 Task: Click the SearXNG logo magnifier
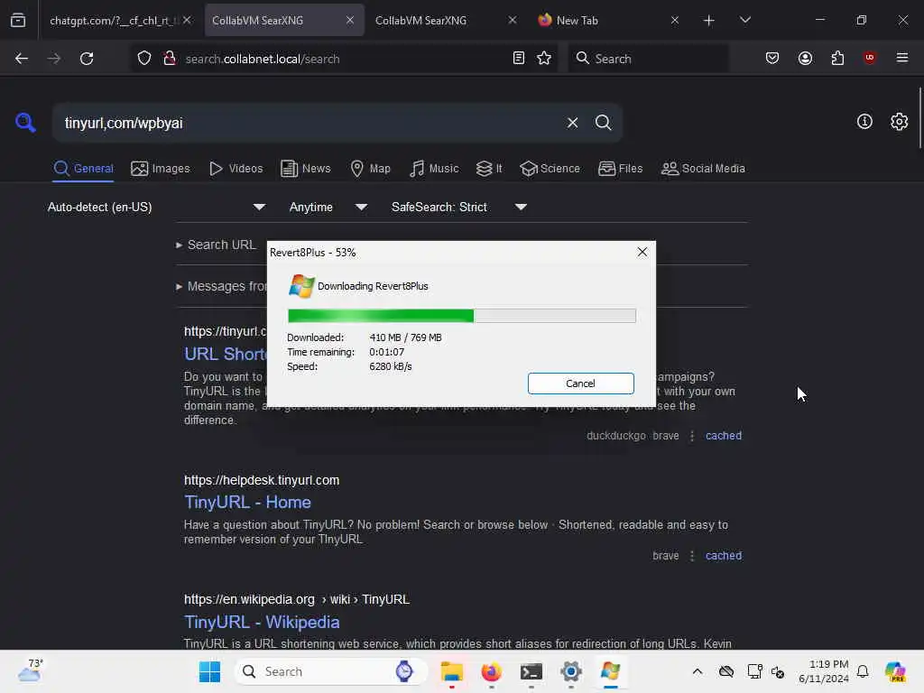click(x=25, y=123)
